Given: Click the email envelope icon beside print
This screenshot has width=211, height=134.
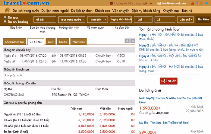Looking at the screenshot, I should [x=133, y=40].
